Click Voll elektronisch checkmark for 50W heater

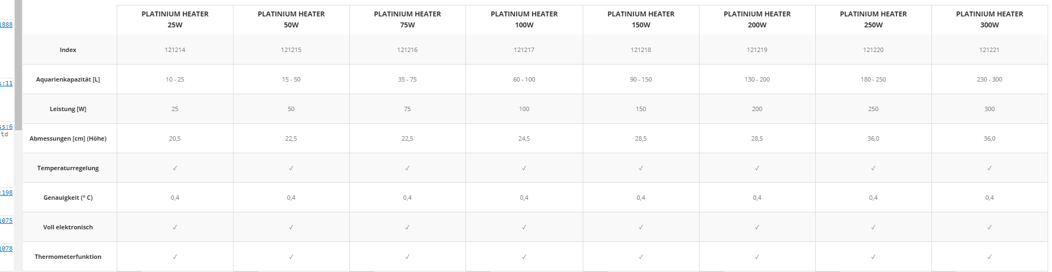point(291,227)
